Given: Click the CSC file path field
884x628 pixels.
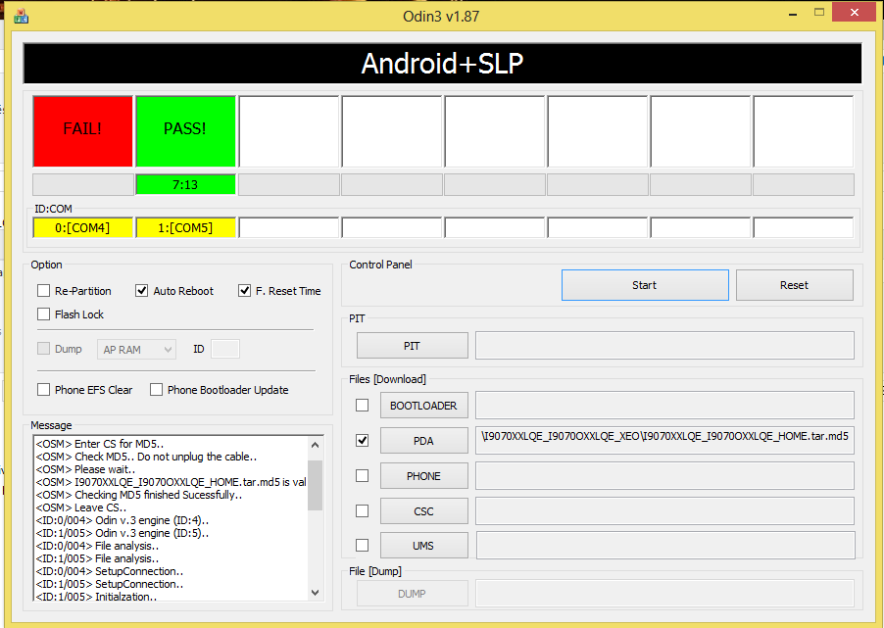Looking at the screenshot, I should 664,511.
